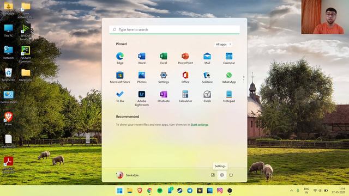The height and width of the screenshot is (196, 349).
Task: Show hidden system tray icons
Action: (291, 191)
